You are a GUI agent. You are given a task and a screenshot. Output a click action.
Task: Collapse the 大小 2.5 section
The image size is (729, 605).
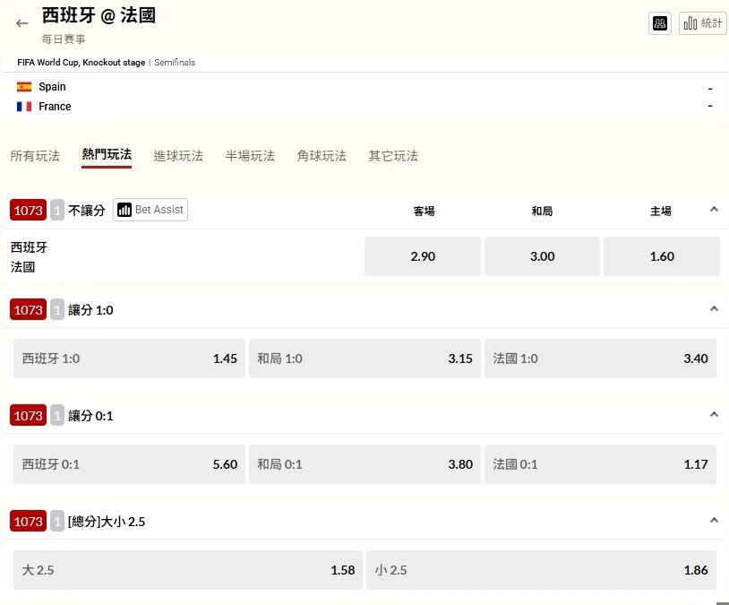tap(714, 520)
